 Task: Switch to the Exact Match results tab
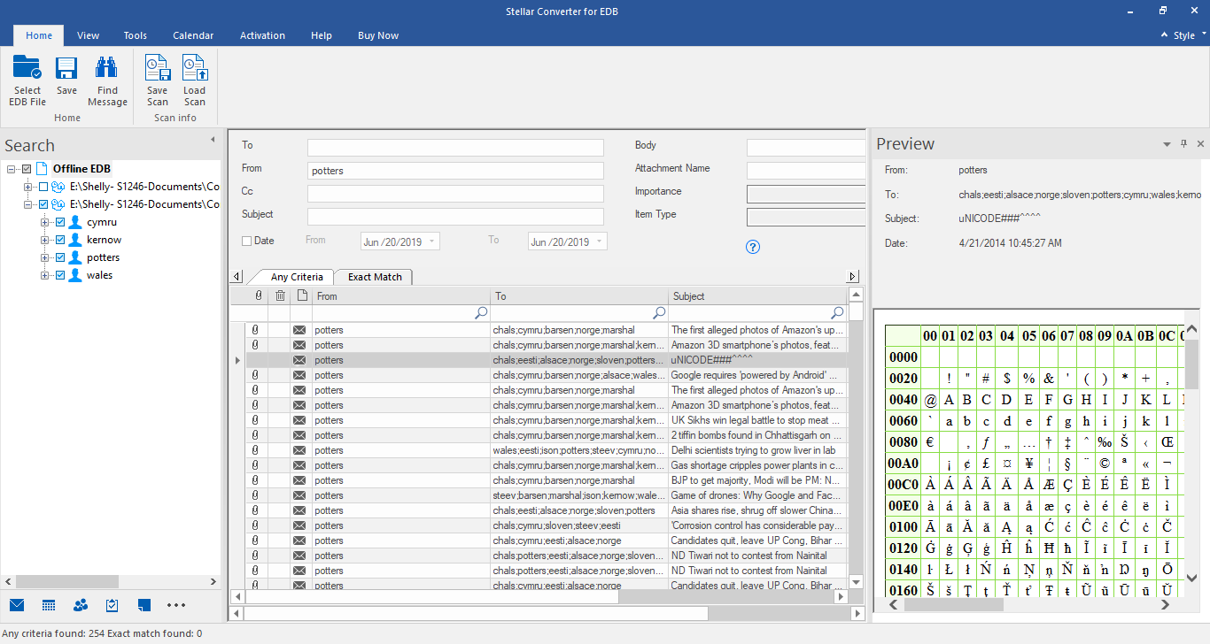click(x=375, y=277)
